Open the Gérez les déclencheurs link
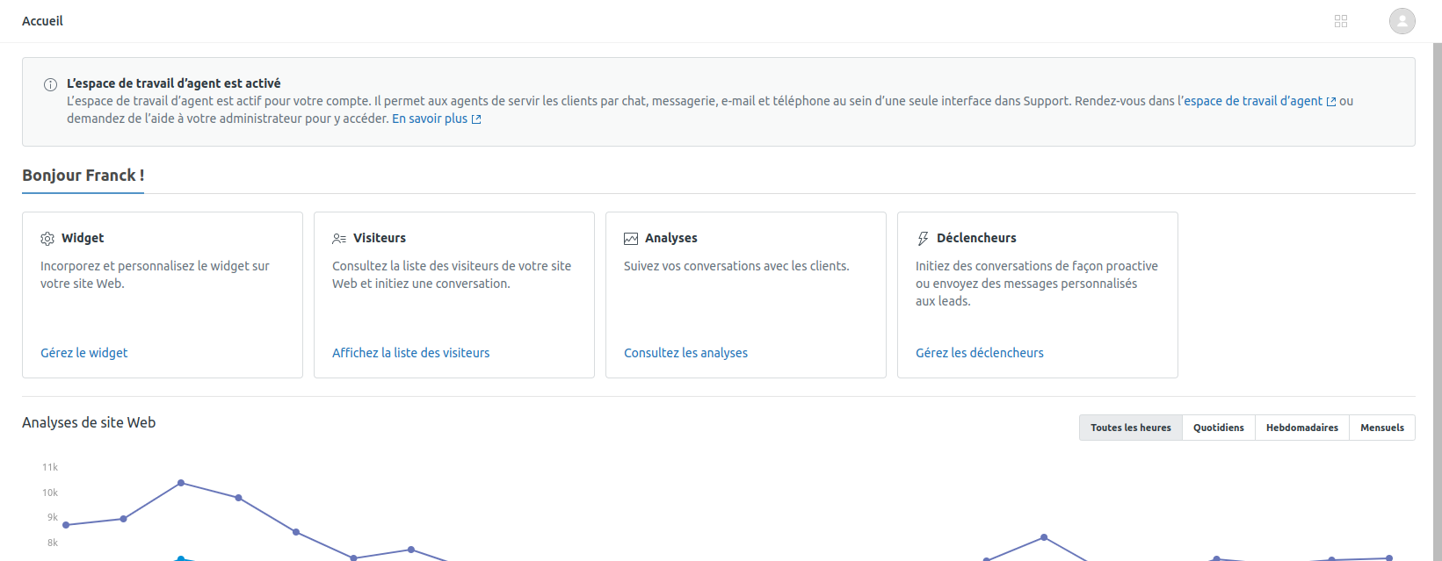The width and height of the screenshot is (1442, 561). [x=979, y=353]
